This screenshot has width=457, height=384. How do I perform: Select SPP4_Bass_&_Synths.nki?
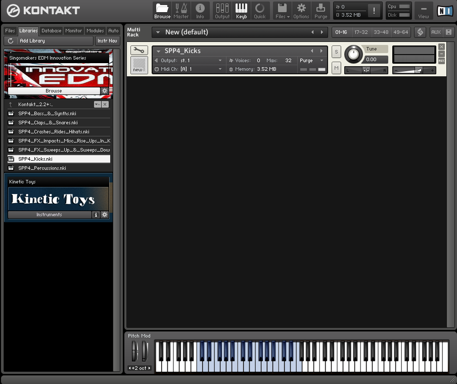point(59,114)
